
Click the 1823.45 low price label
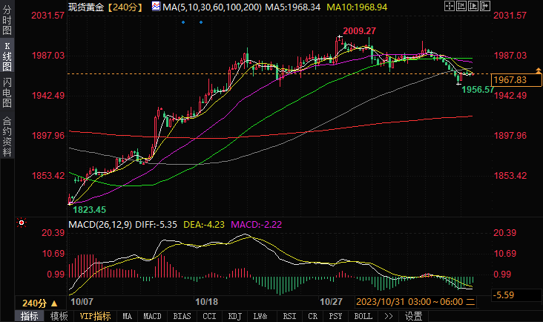pos(89,210)
